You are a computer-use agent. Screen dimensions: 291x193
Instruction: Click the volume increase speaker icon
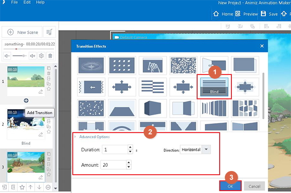pos(32,56)
